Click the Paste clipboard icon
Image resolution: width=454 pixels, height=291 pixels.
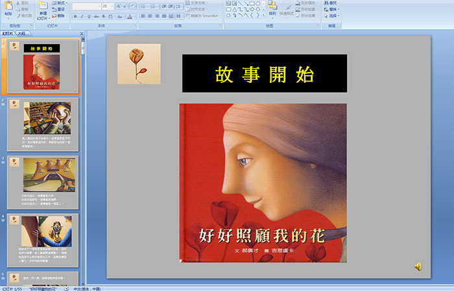point(8,6)
